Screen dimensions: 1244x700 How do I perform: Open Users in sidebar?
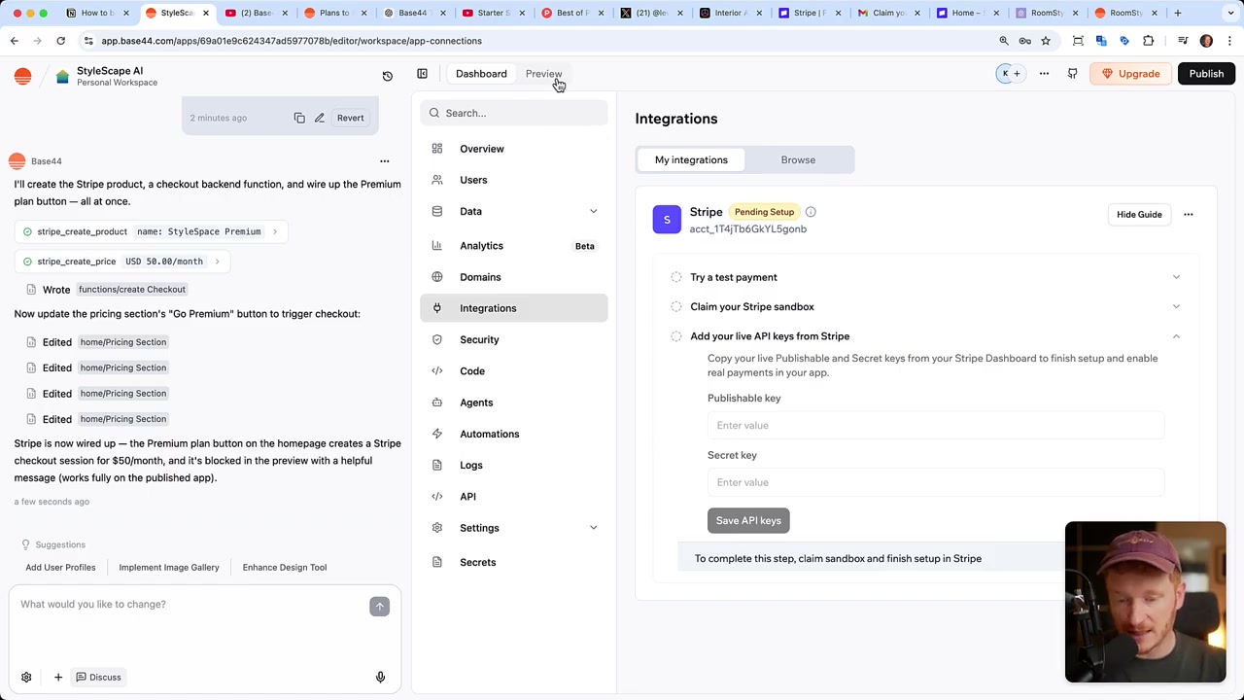(514, 180)
